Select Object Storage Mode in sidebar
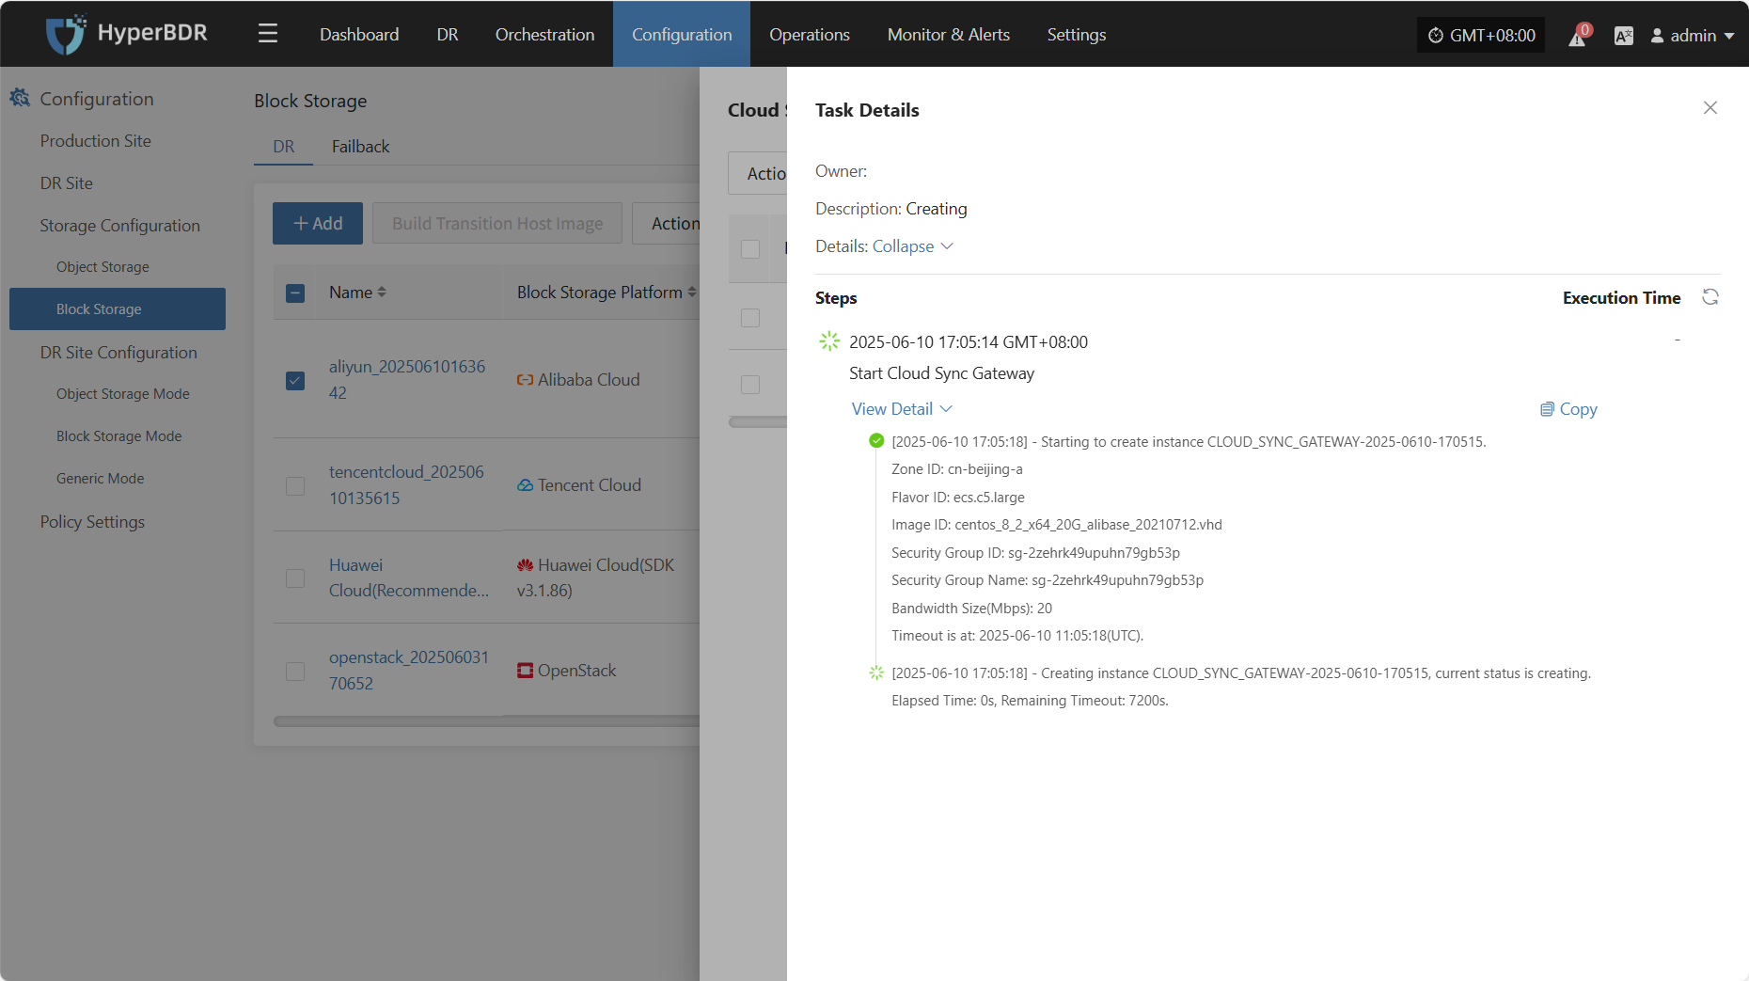 pyautogui.click(x=123, y=394)
